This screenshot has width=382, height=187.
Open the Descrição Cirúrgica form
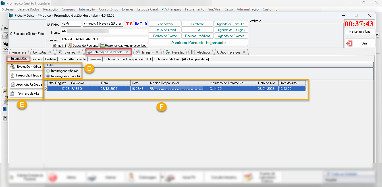click(26, 84)
